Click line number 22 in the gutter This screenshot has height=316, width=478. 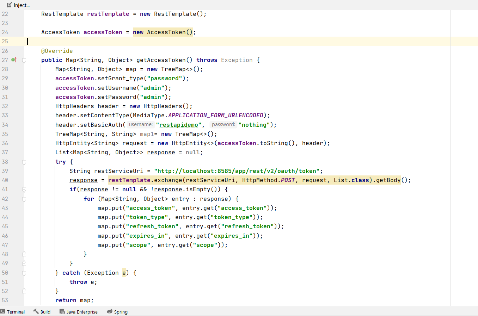pyautogui.click(x=5, y=14)
